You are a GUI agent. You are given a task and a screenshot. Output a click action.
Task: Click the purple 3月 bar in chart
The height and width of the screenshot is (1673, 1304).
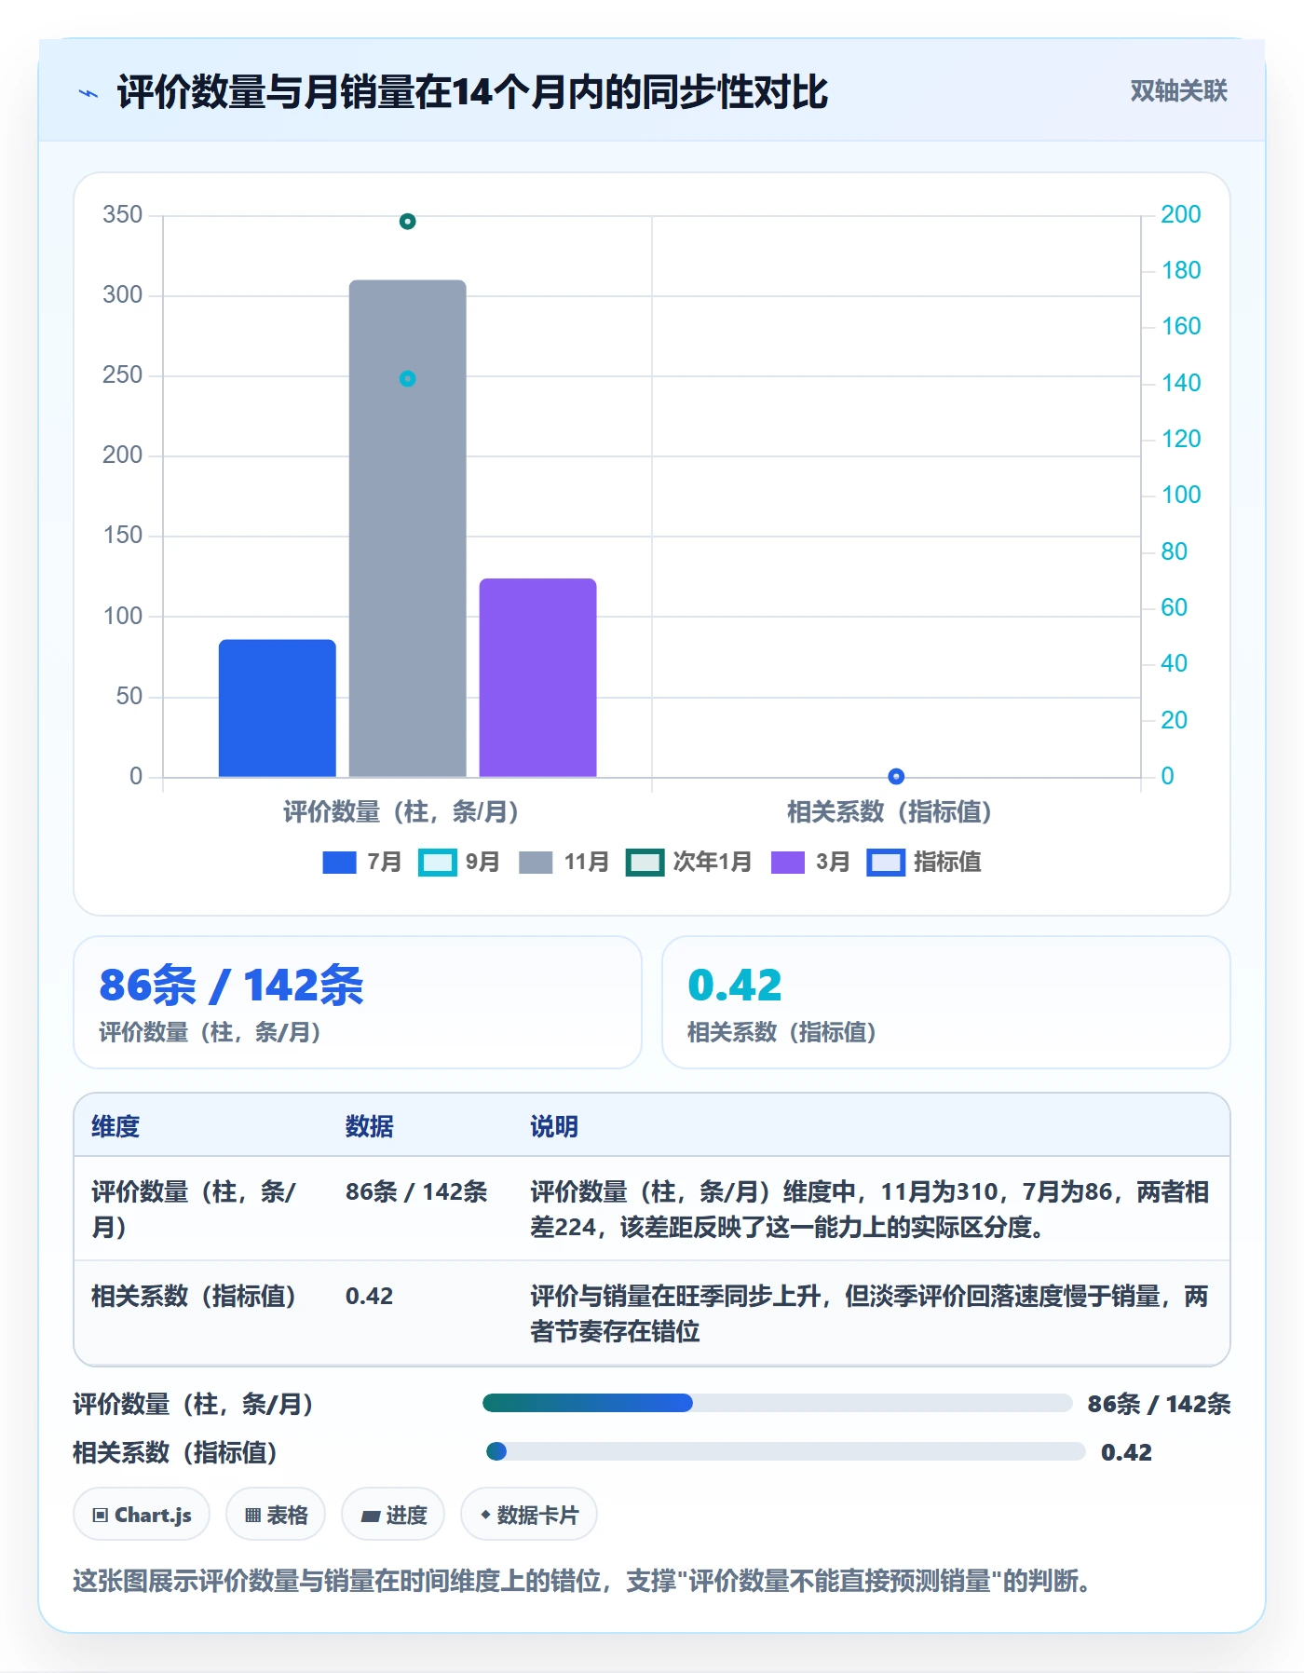[537, 677]
